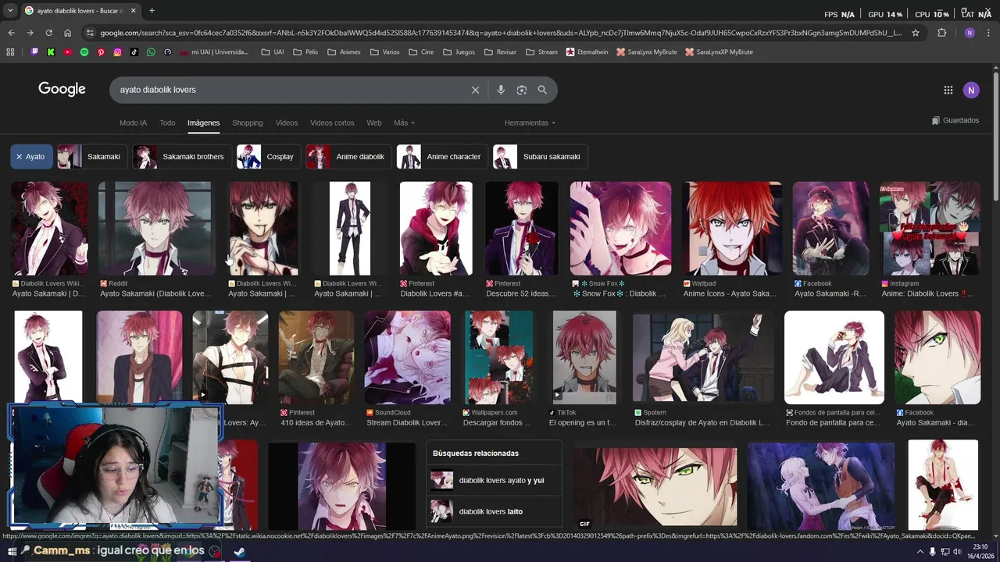The height and width of the screenshot is (562, 1000).
Task: Remove the Ayato filter chip
Action: pos(31,157)
